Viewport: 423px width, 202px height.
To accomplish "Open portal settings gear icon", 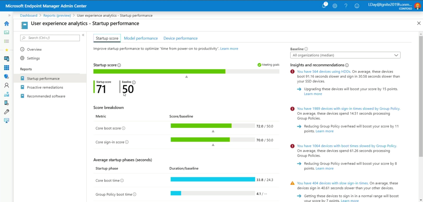I will [x=335, y=6].
